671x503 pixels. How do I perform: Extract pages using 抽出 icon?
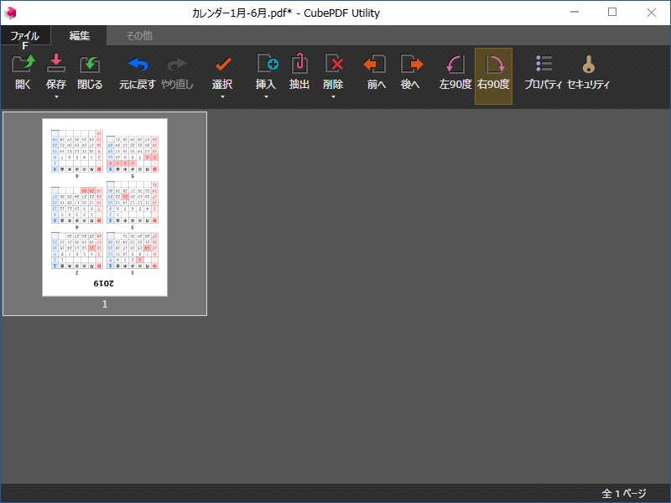coord(299,65)
